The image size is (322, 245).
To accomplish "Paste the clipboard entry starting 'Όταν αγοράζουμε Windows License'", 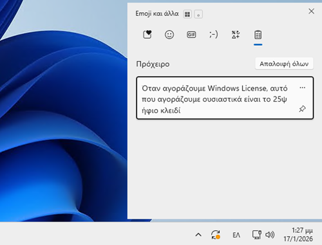I will pyautogui.click(x=225, y=98).
